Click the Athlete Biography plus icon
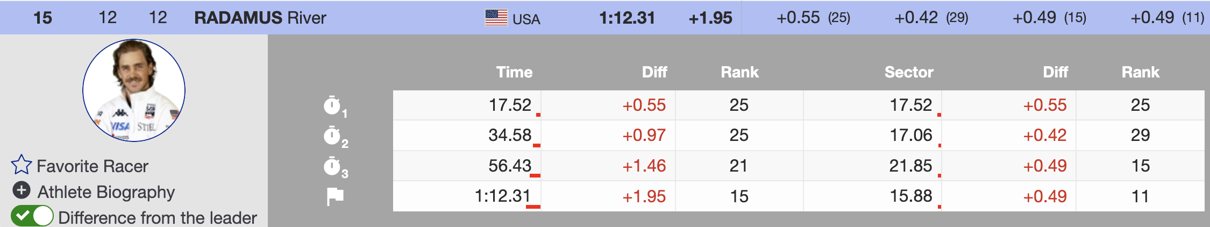The width and height of the screenshot is (1210, 227). (x=22, y=190)
